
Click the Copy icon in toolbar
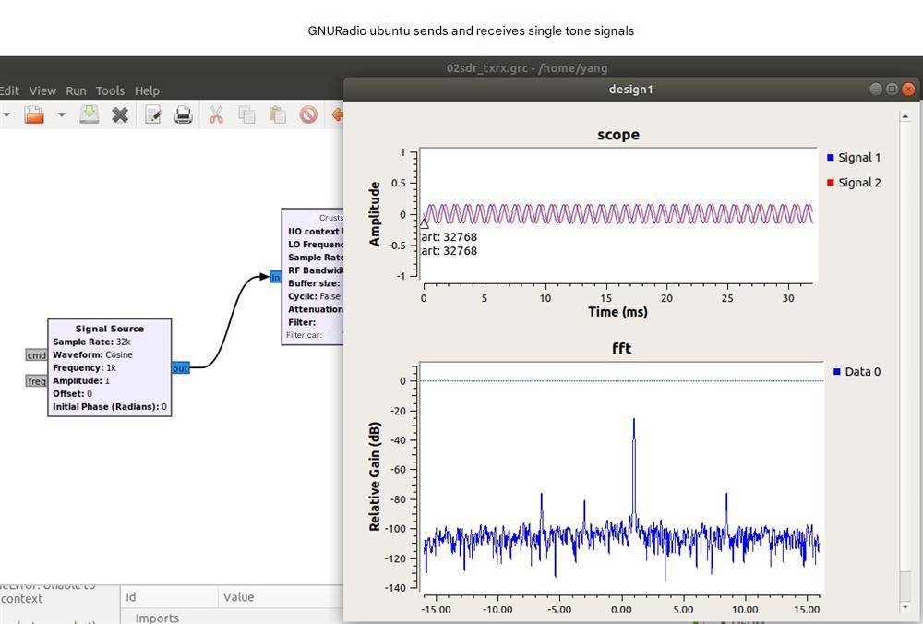coord(246,114)
